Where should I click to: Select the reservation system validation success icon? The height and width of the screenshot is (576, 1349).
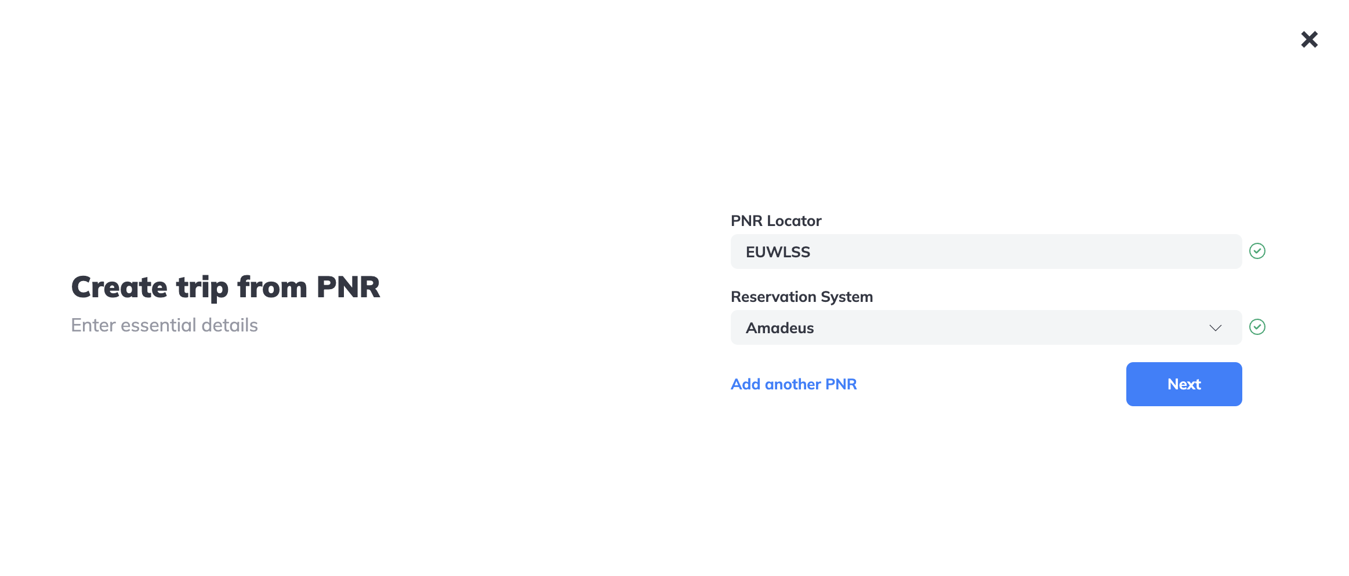[1257, 327]
